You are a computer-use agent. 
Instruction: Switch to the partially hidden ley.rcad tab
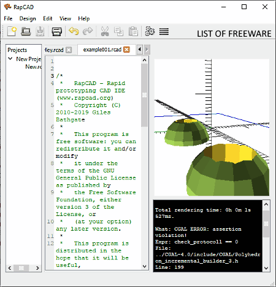(x=54, y=50)
